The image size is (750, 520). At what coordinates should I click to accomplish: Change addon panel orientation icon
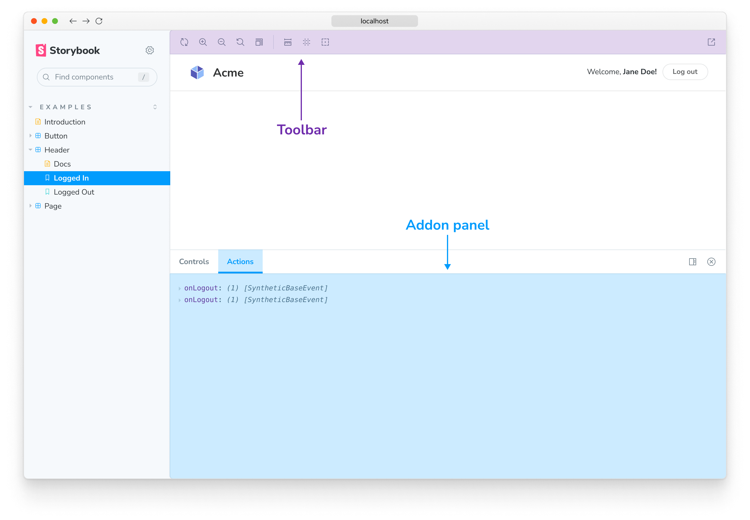pos(693,262)
